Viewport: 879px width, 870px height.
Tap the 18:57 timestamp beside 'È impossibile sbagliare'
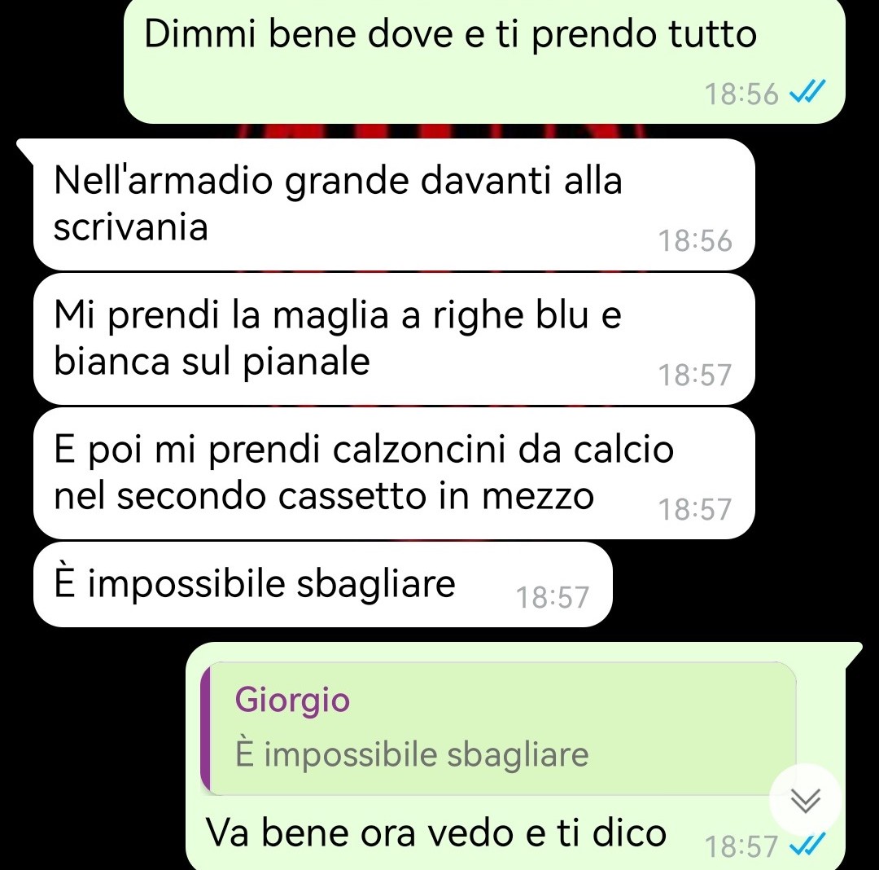click(x=552, y=597)
